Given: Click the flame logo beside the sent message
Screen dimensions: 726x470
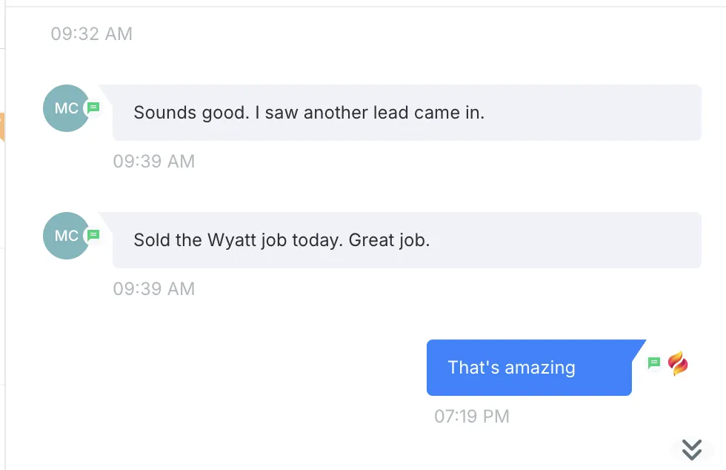Looking at the screenshot, I should [x=678, y=363].
